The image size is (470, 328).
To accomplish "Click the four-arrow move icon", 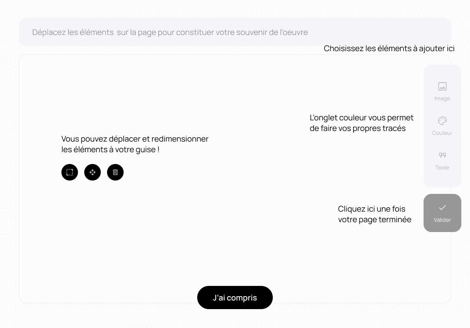I will click(93, 172).
